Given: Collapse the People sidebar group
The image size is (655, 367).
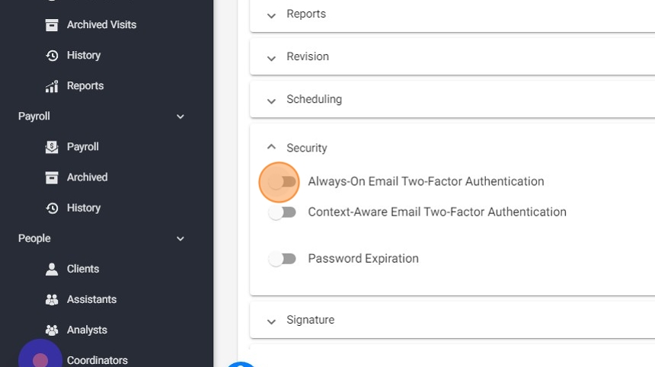Looking at the screenshot, I should (181, 238).
